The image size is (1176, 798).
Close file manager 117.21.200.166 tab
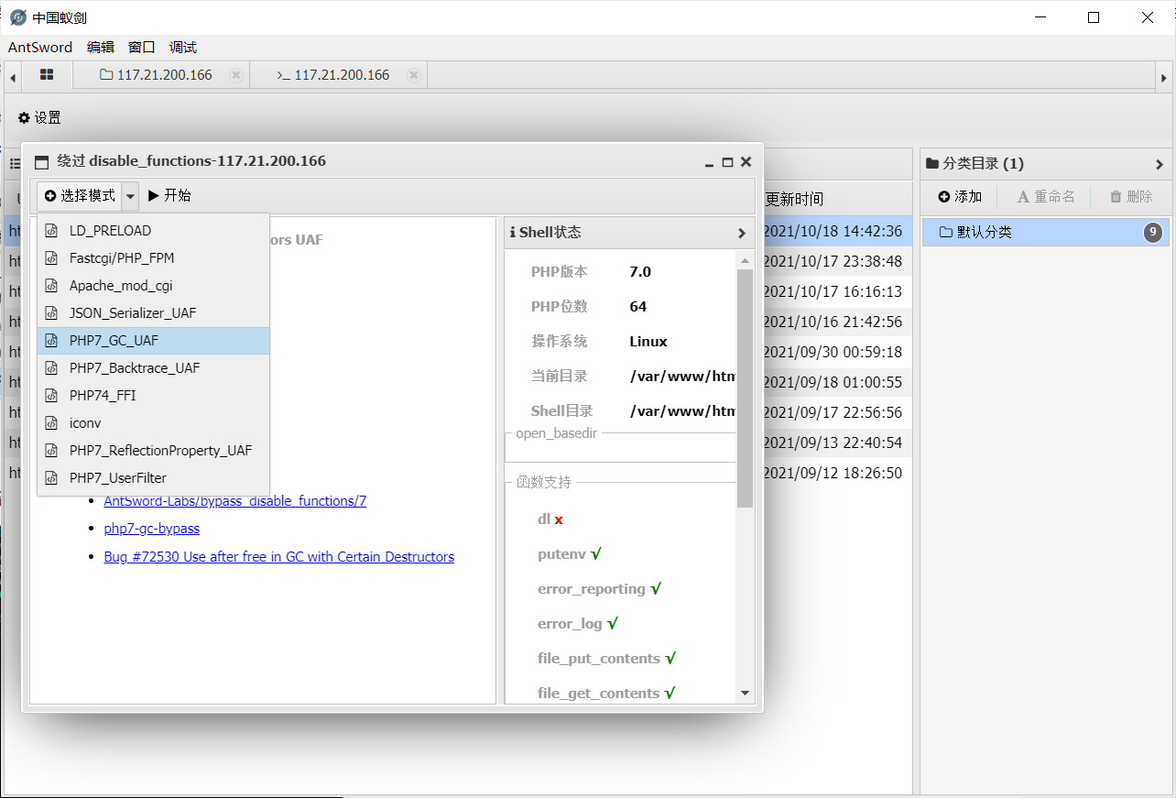pos(236,75)
